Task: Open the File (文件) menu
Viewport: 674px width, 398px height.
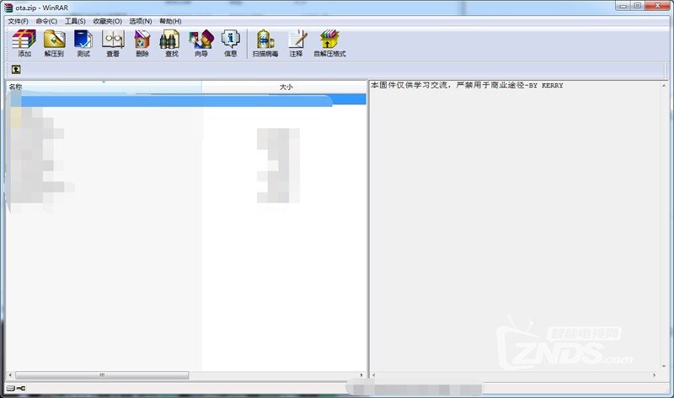Action: click(18, 21)
